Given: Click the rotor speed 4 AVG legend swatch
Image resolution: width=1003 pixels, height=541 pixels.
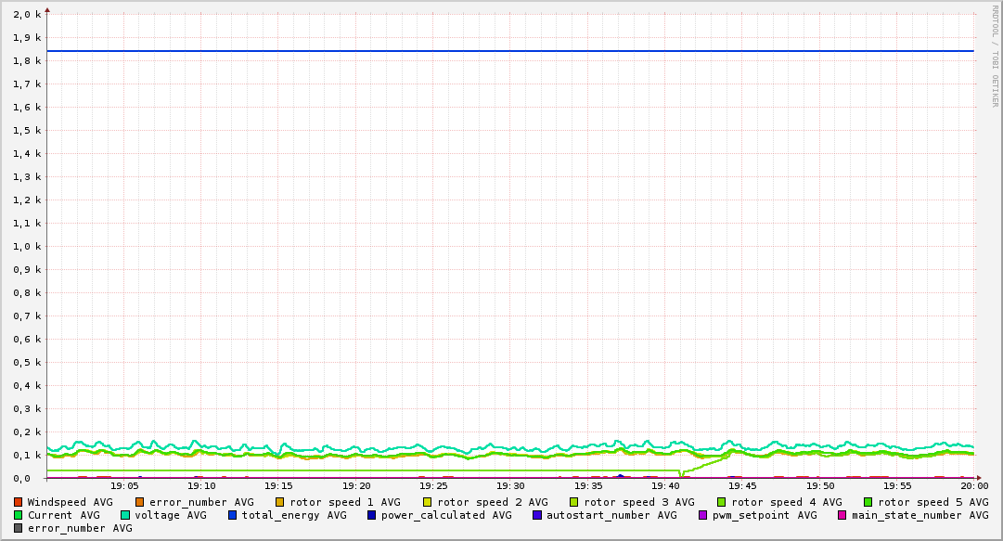Looking at the screenshot, I should [722, 503].
